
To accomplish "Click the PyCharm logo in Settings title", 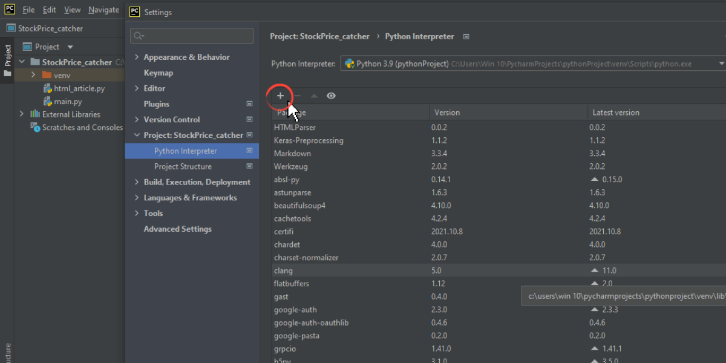I will 134,11.
